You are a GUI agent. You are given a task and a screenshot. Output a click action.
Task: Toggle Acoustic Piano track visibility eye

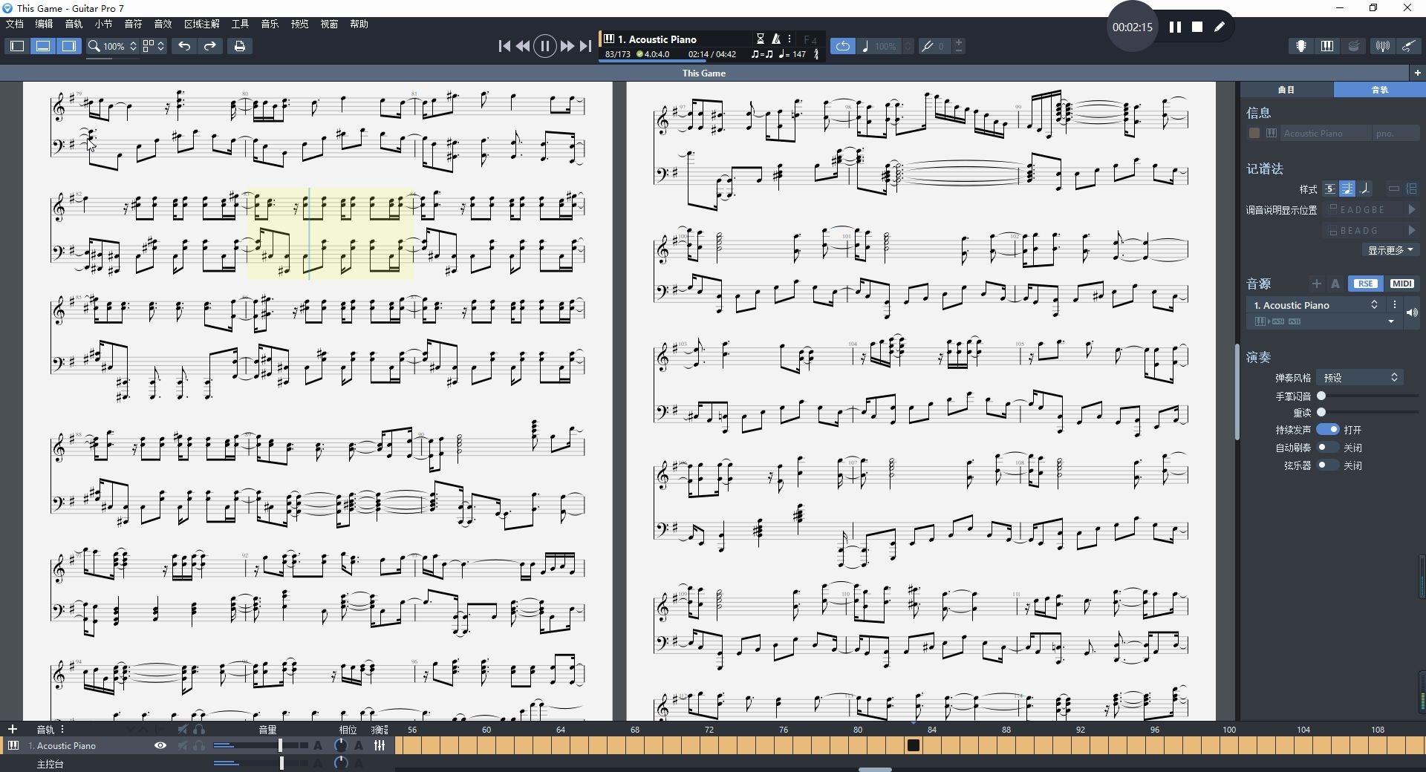(x=160, y=745)
